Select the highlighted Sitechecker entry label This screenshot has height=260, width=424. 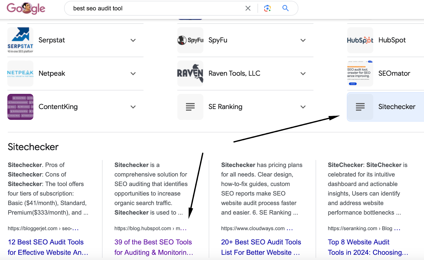[397, 107]
